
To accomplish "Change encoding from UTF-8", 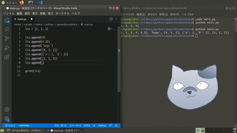I will pyautogui.click(x=87, y=126).
